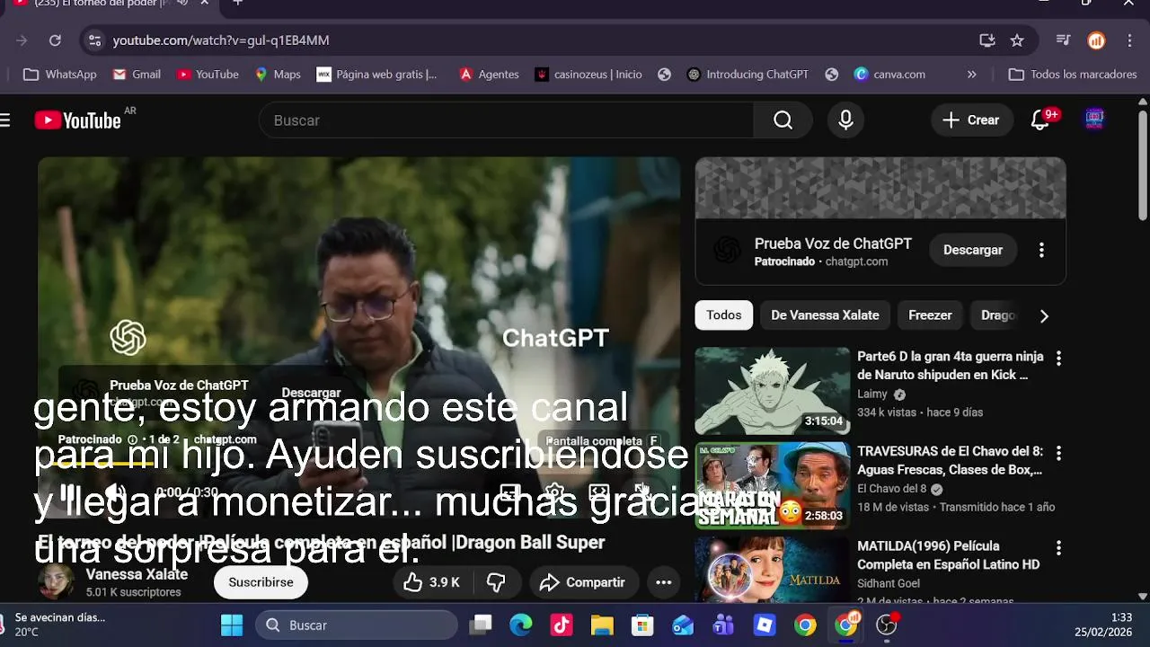Image resolution: width=1150 pixels, height=647 pixels.
Task: Open YouTube notifications bell
Action: (x=1040, y=120)
